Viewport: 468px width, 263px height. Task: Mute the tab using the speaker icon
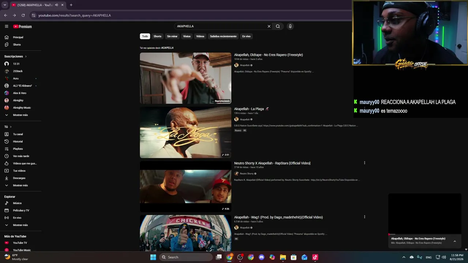[x=56, y=5]
